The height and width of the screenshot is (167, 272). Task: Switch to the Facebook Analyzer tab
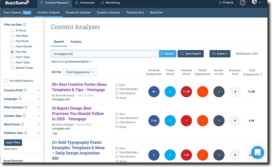(x=78, y=12)
